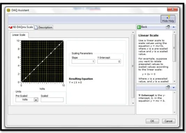The width and height of the screenshot is (186, 133).
Task: Click the lower help pane pop-out icon
Action: (168, 88)
